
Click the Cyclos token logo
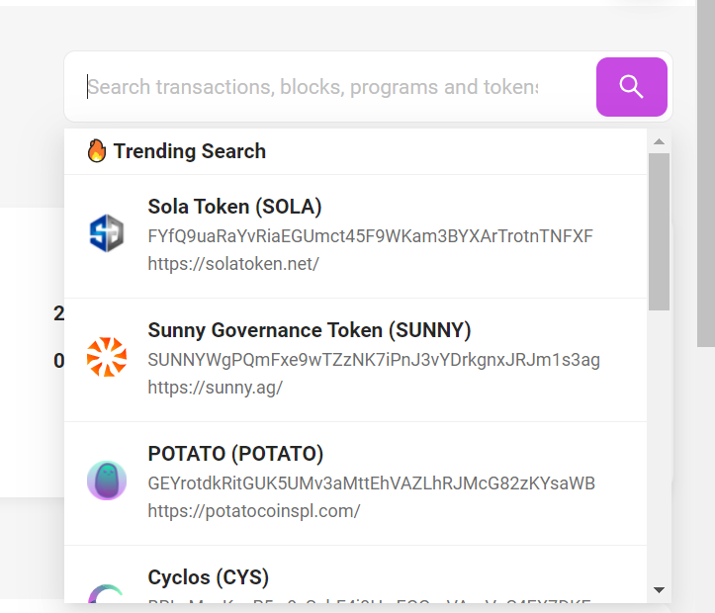click(x=107, y=593)
